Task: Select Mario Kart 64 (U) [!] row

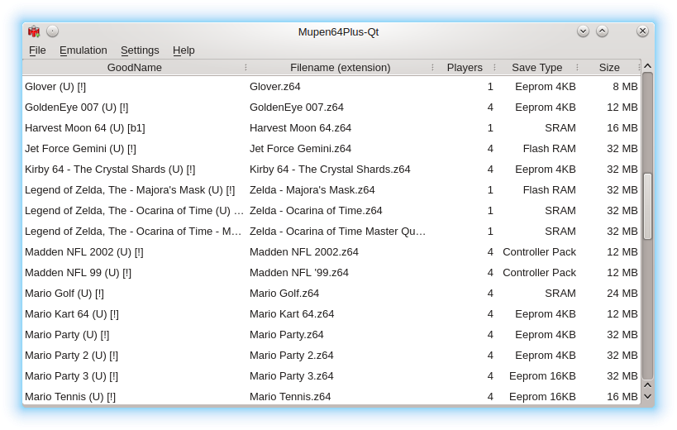Action: pos(331,314)
